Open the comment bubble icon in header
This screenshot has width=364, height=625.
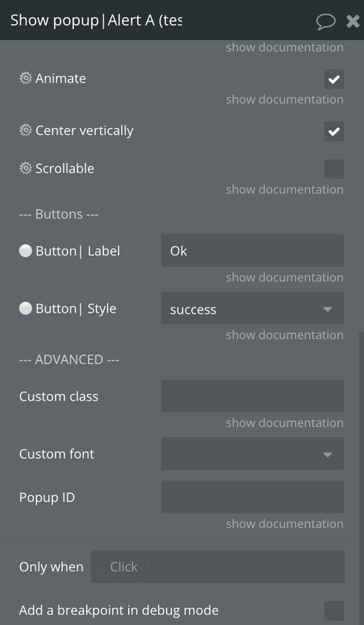(x=326, y=21)
